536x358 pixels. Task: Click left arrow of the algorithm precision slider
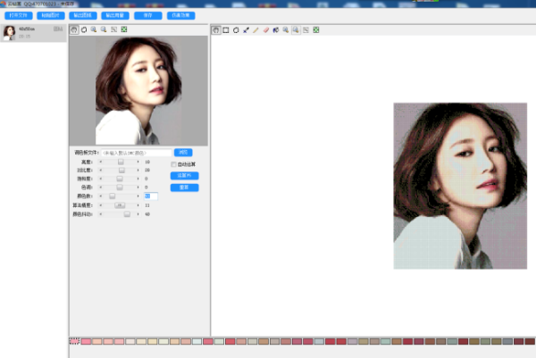(x=100, y=205)
